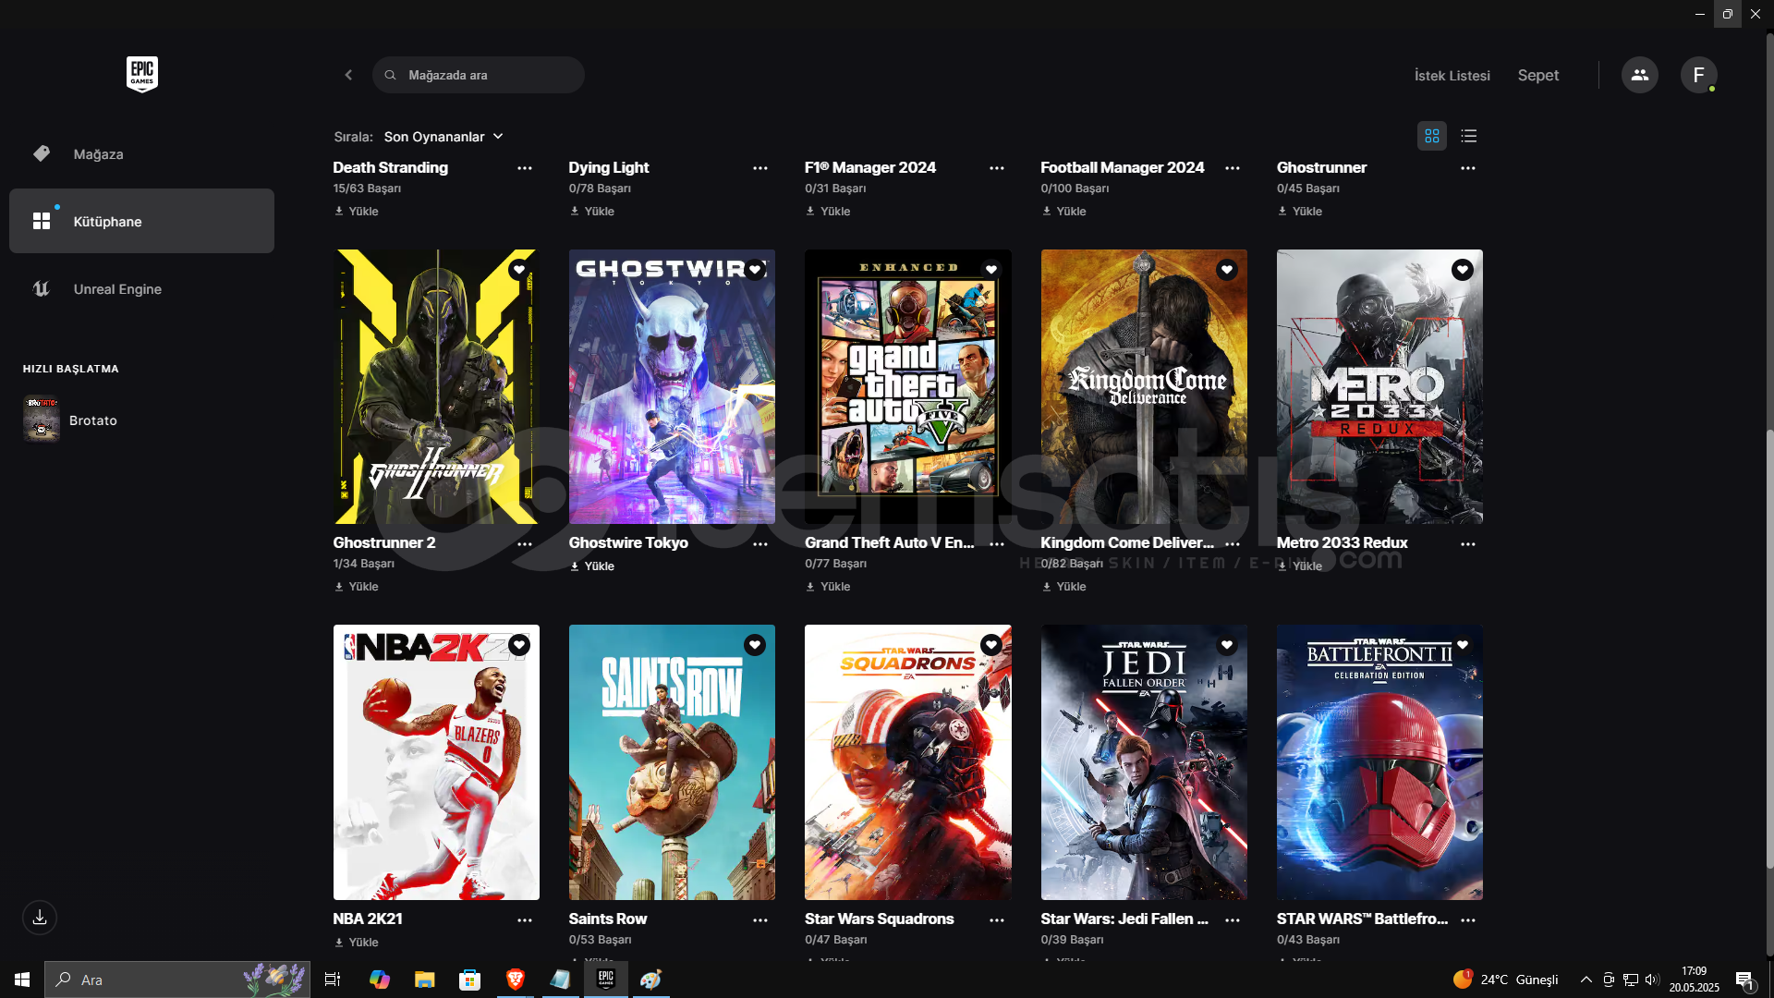Open NBA 2K21 options menu
Viewport: 1774px width, 998px height.
[524, 920]
